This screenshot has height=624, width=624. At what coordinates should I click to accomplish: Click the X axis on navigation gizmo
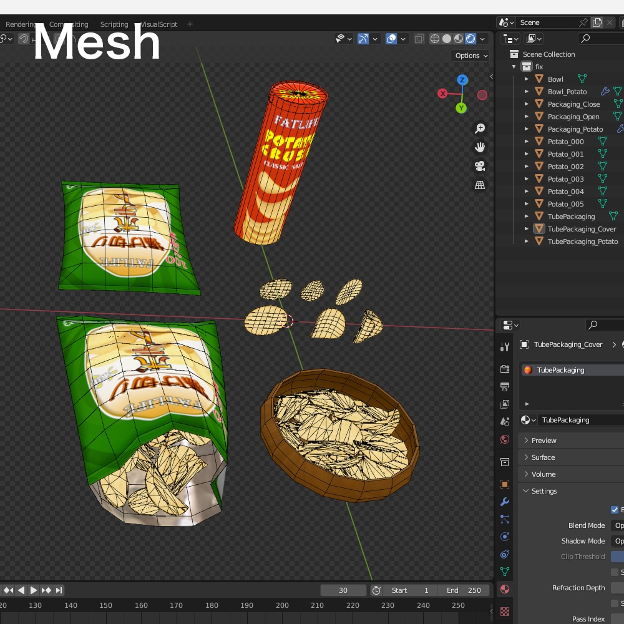tap(442, 94)
